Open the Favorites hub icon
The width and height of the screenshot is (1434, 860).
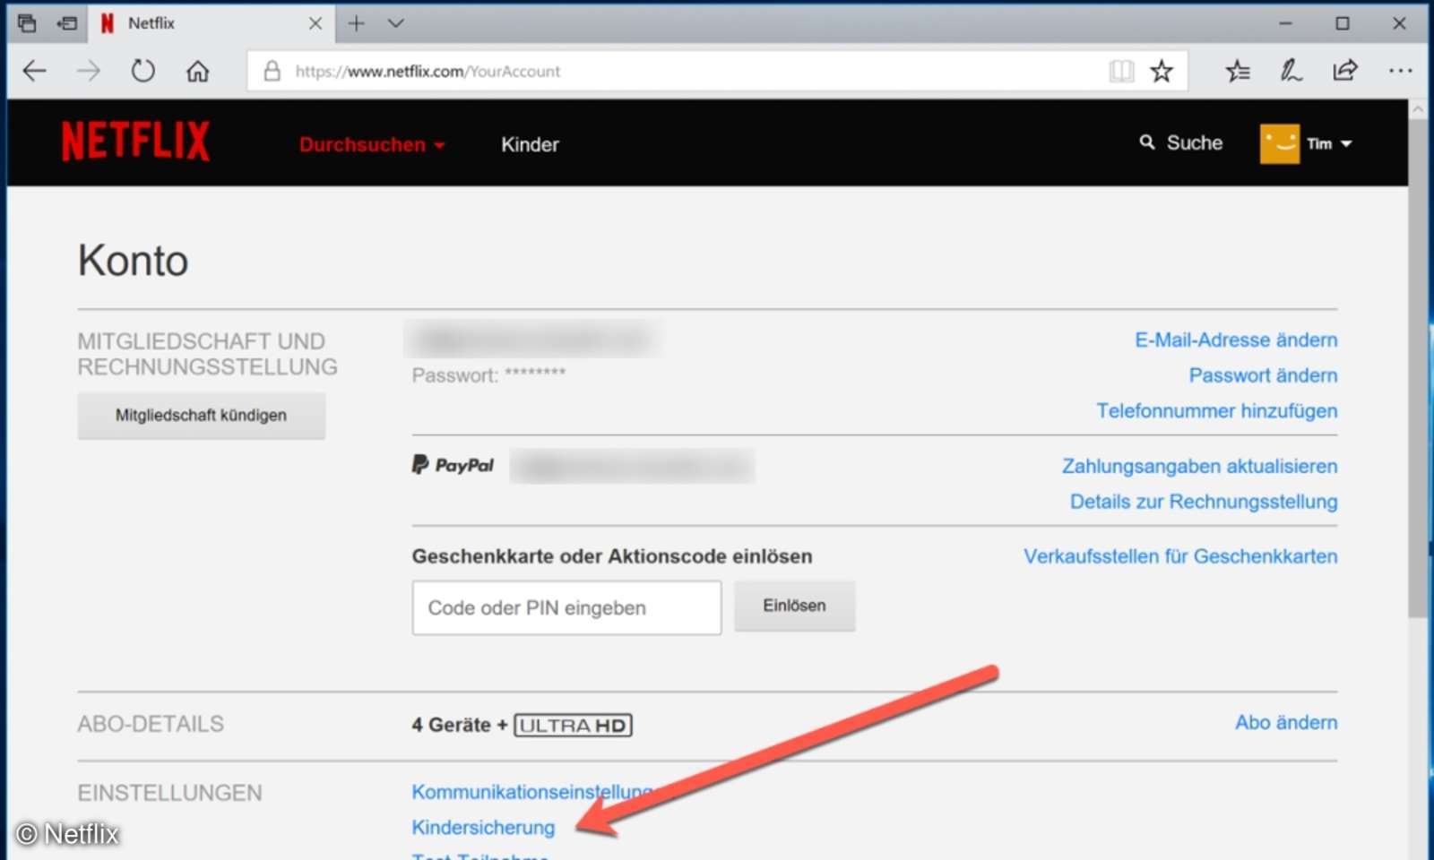point(1238,70)
